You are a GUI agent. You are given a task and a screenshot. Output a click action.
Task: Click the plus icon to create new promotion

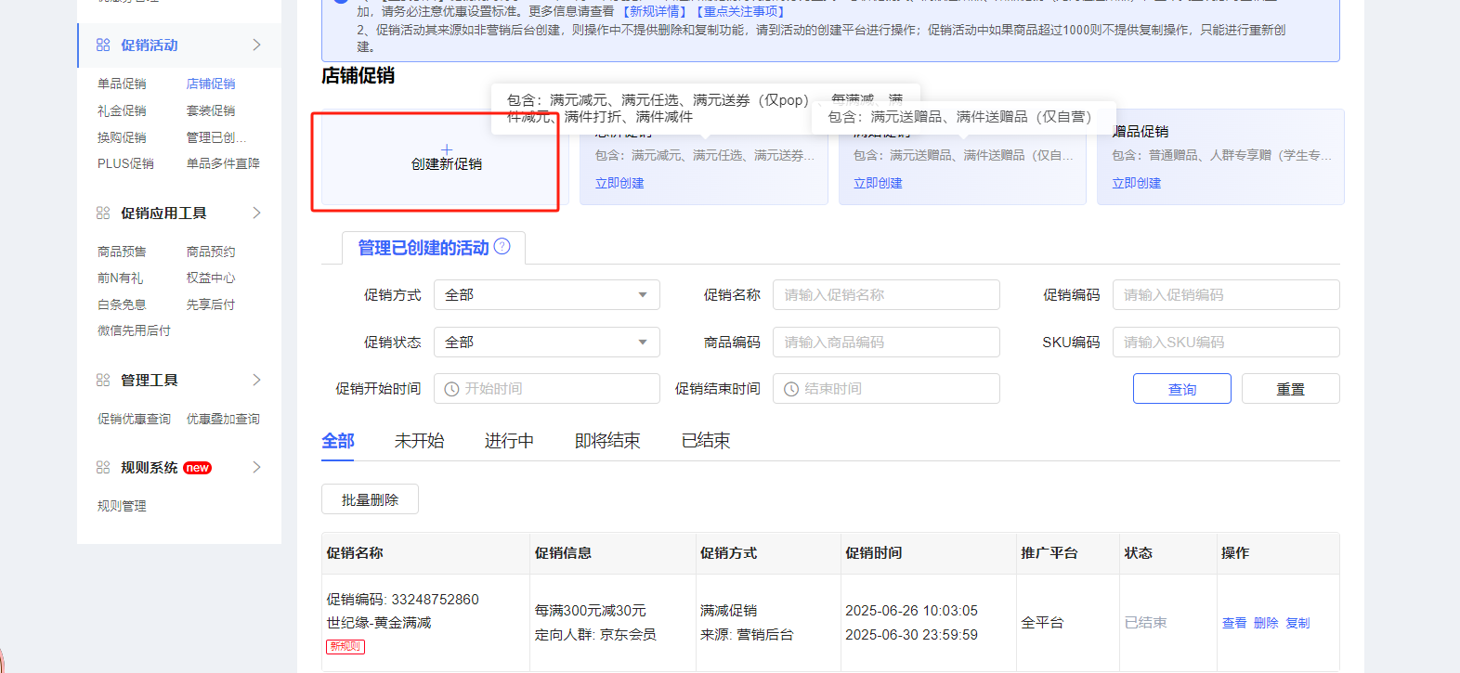point(447,149)
